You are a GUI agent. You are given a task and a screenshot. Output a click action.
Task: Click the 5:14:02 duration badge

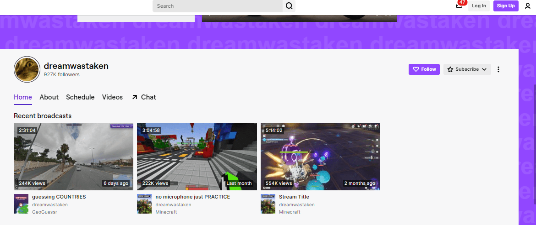click(274, 130)
